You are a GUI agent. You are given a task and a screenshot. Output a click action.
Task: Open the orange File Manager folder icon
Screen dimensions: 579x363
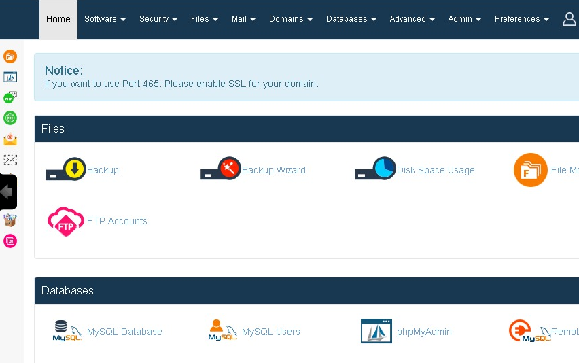[530, 170]
